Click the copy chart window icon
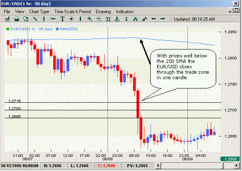 point(26,19)
